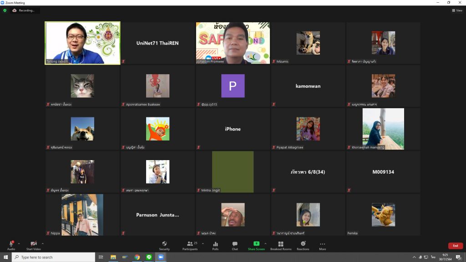Click the red End button
The height and width of the screenshot is (262, 466).
pyautogui.click(x=455, y=246)
